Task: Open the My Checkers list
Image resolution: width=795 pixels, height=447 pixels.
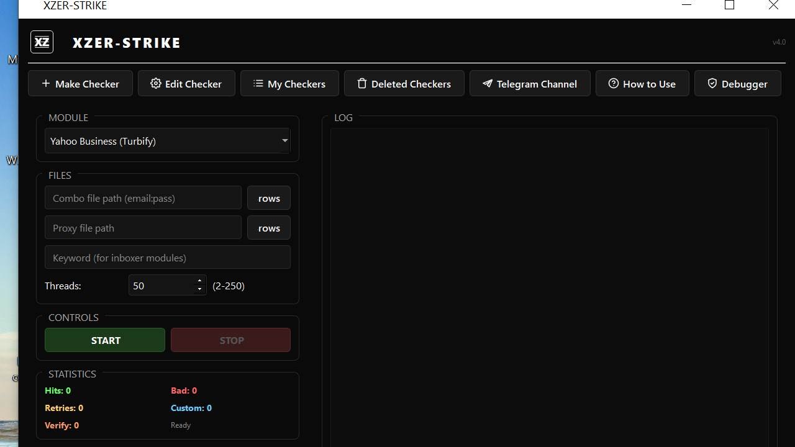Action: coord(289,83)
